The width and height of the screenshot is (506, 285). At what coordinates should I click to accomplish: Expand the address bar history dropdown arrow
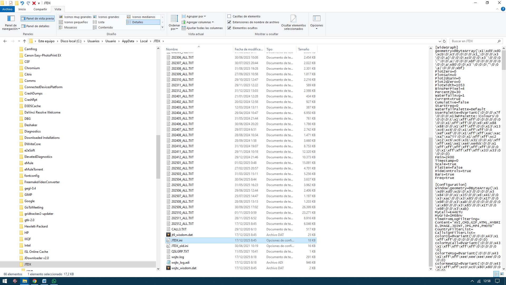(x=439, y=41)
